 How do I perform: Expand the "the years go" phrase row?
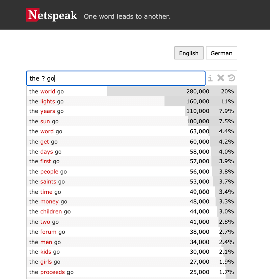[x=47, y=111]
